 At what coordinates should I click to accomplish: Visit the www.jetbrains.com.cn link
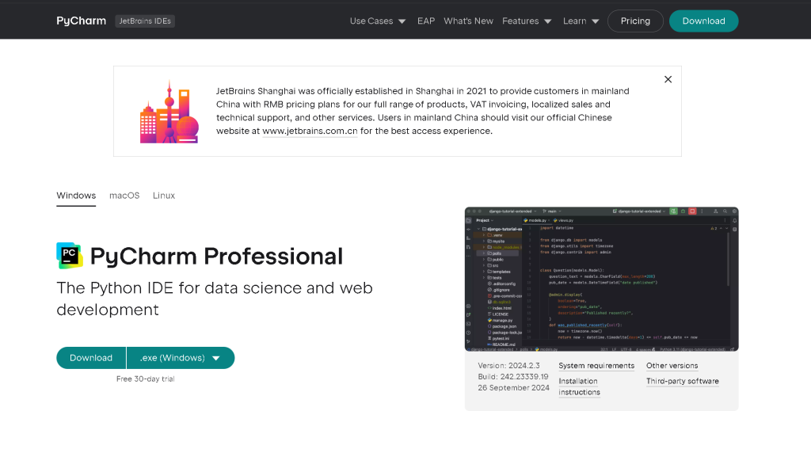[310, 131]
